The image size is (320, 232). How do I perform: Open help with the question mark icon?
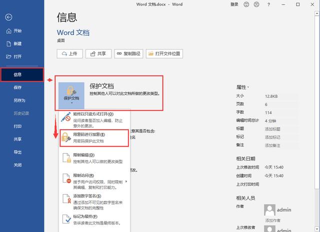pos(269,4)
